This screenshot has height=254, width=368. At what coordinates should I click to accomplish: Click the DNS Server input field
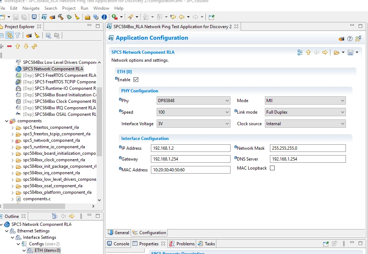coord(308,159)
